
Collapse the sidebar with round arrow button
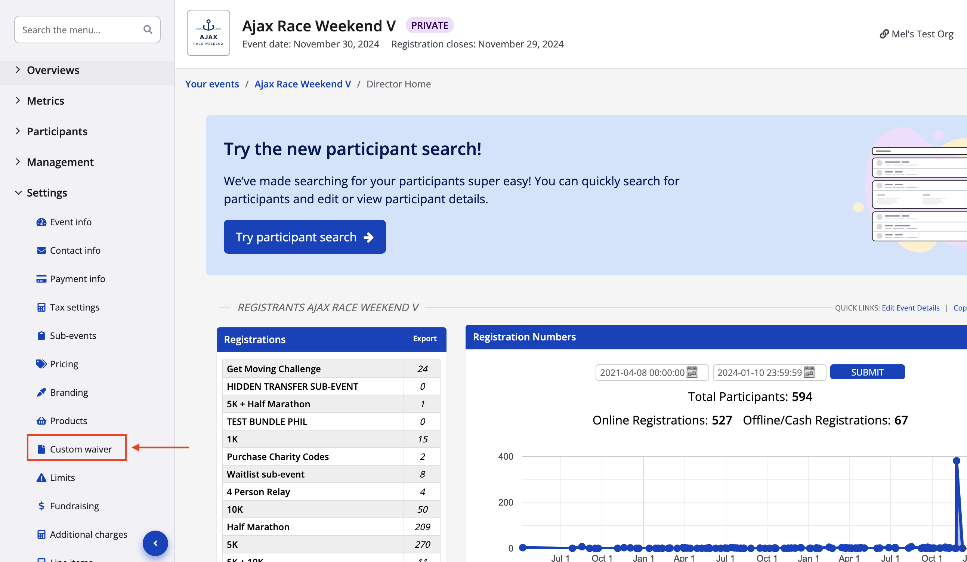click(155, 543)
